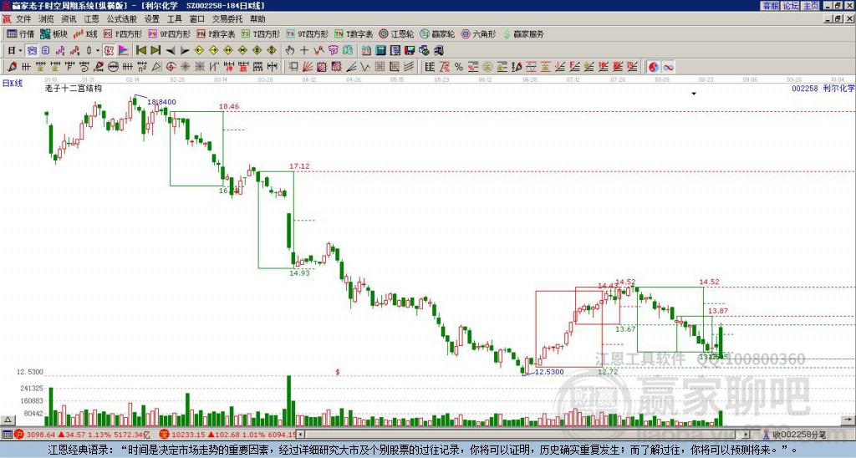Open the 行情 market quotes view
Screen dimensions: 856x458
point(21,33)
